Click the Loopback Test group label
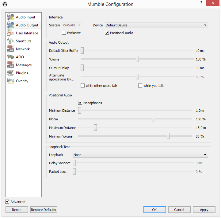This screenshot has width=221, height=218. click(59, 147)
